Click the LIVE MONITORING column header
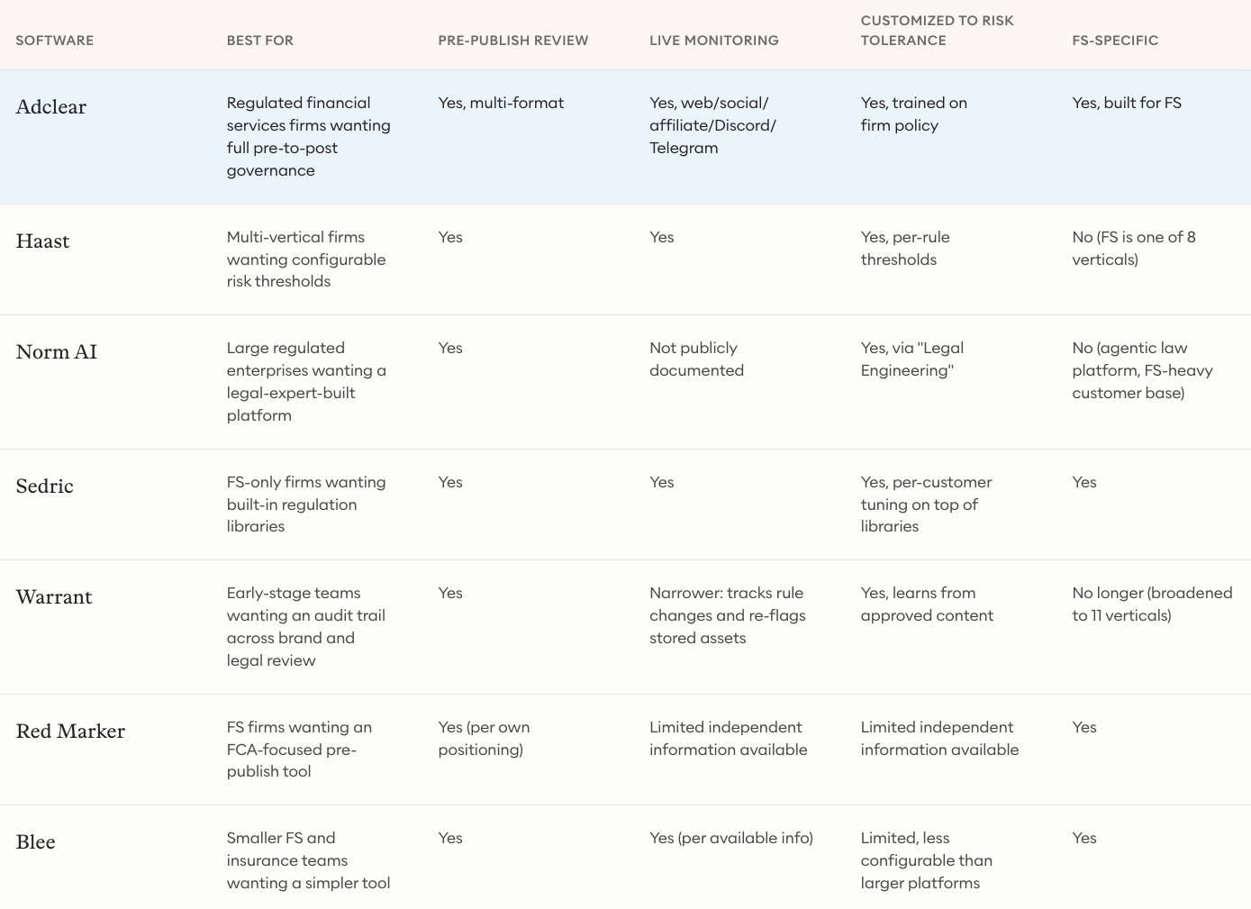The width and height of the screenshot is (1251, 909). pos(714,41)
